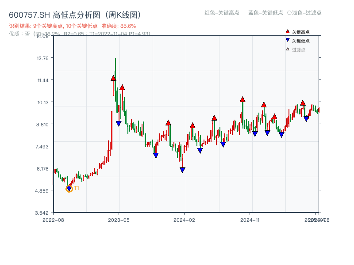The height and width of the screenshot is (265, 354).
Task: Select the red high triangle at the tall 10.13 spike
Action: pyautogui.click(x=242, y=99)
